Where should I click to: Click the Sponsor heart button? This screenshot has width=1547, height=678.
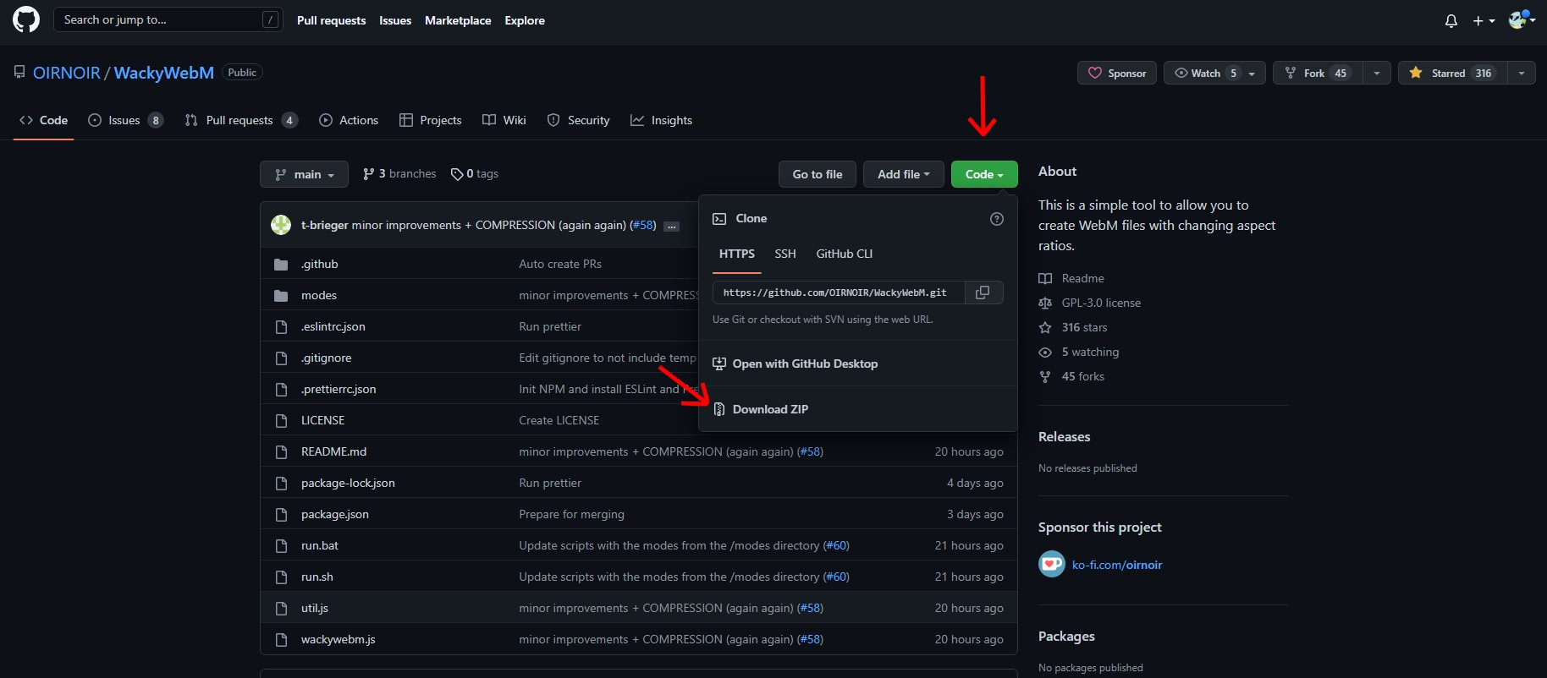[1117, 73]
